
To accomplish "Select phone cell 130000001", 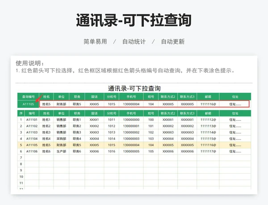I will [x=131, y=126].
